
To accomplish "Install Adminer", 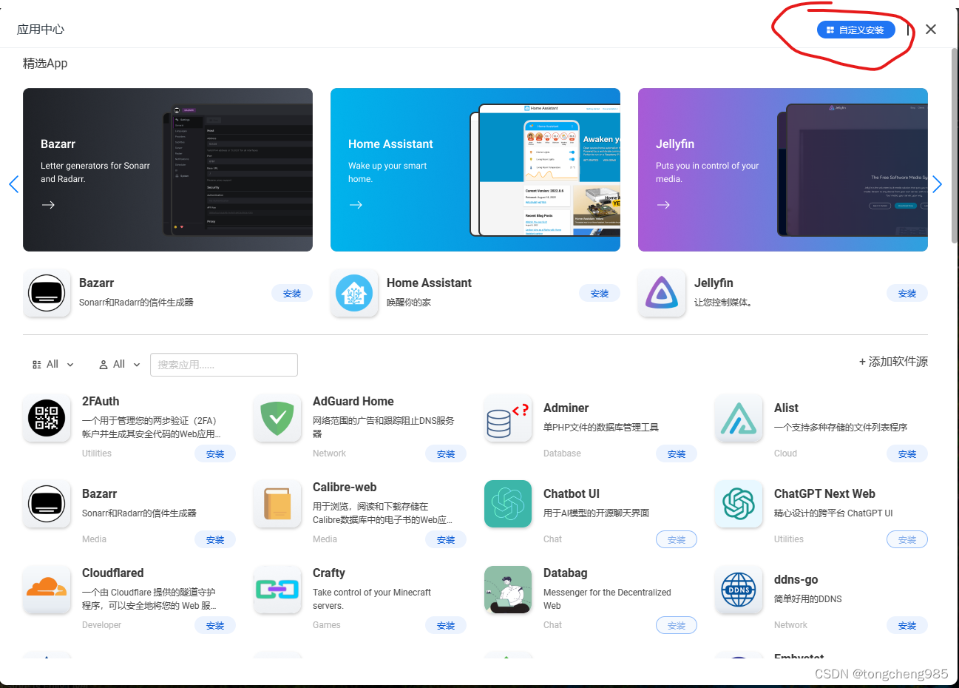I will [677, 454].
